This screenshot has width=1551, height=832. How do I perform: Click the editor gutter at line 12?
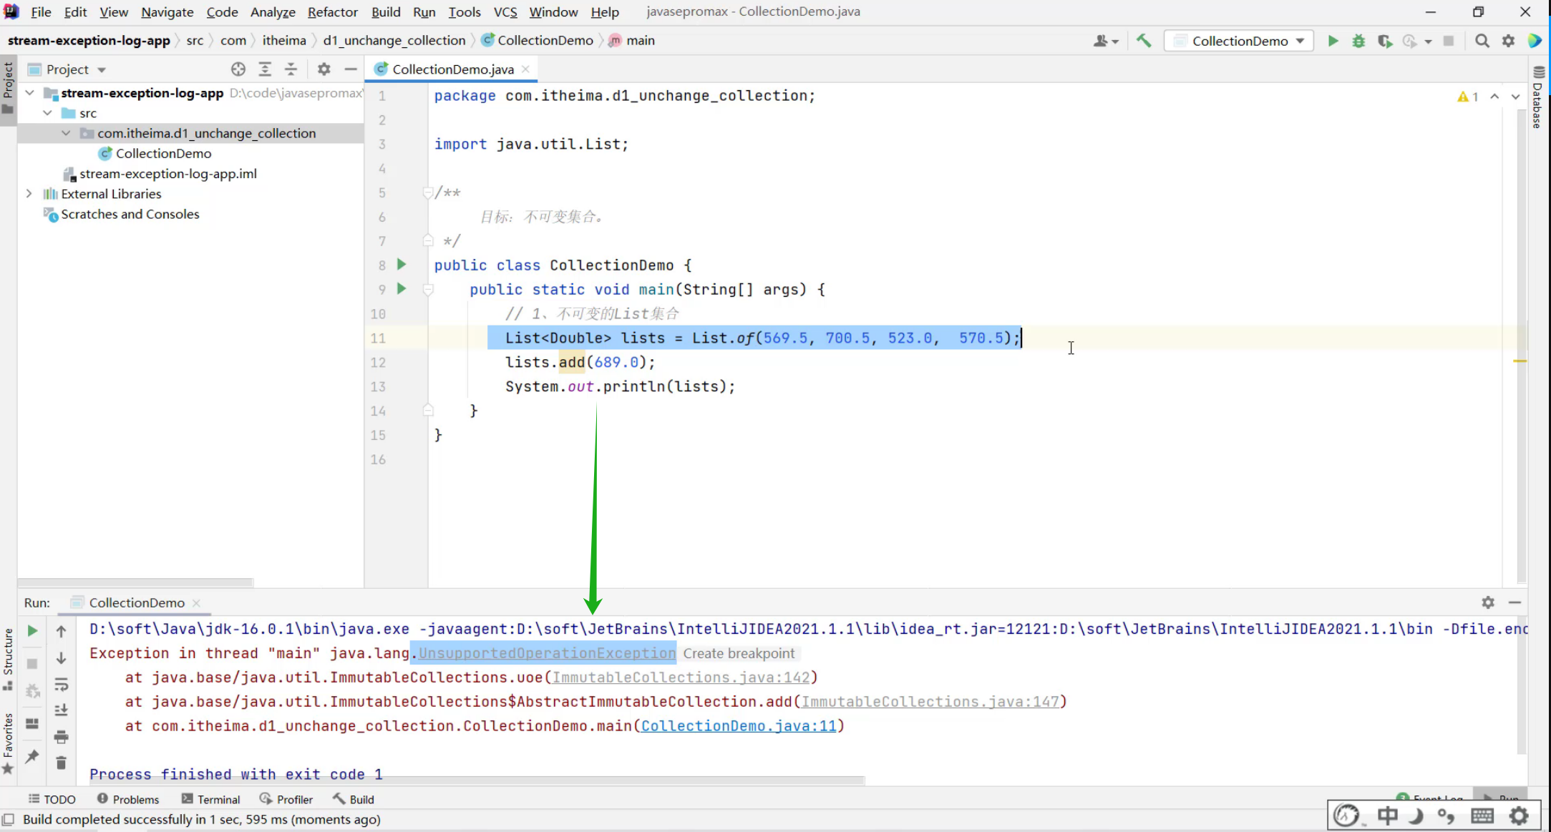coord(401,362)
